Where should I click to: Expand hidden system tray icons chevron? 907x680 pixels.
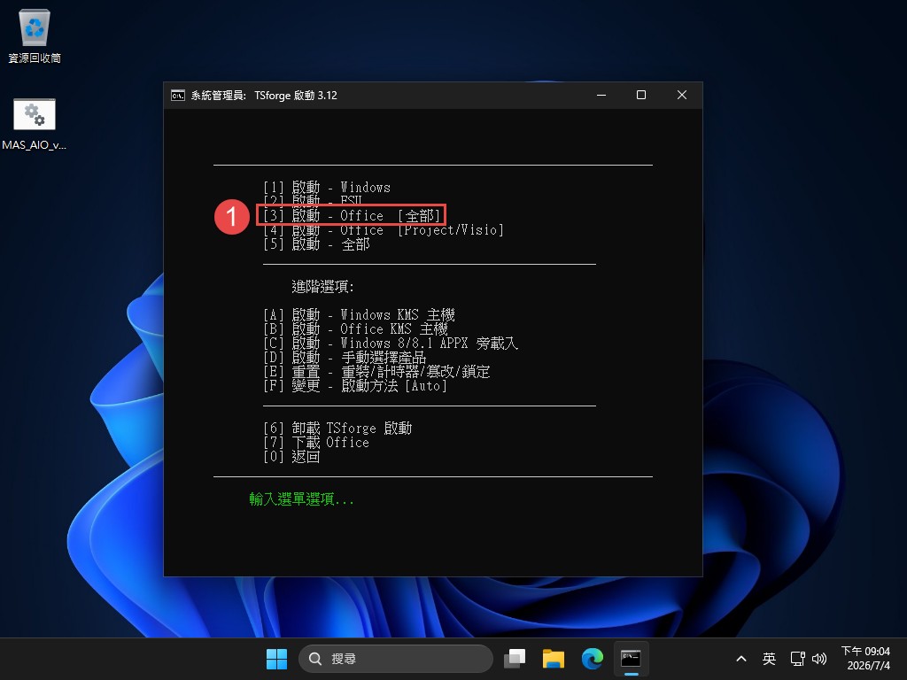coord(741,659)
